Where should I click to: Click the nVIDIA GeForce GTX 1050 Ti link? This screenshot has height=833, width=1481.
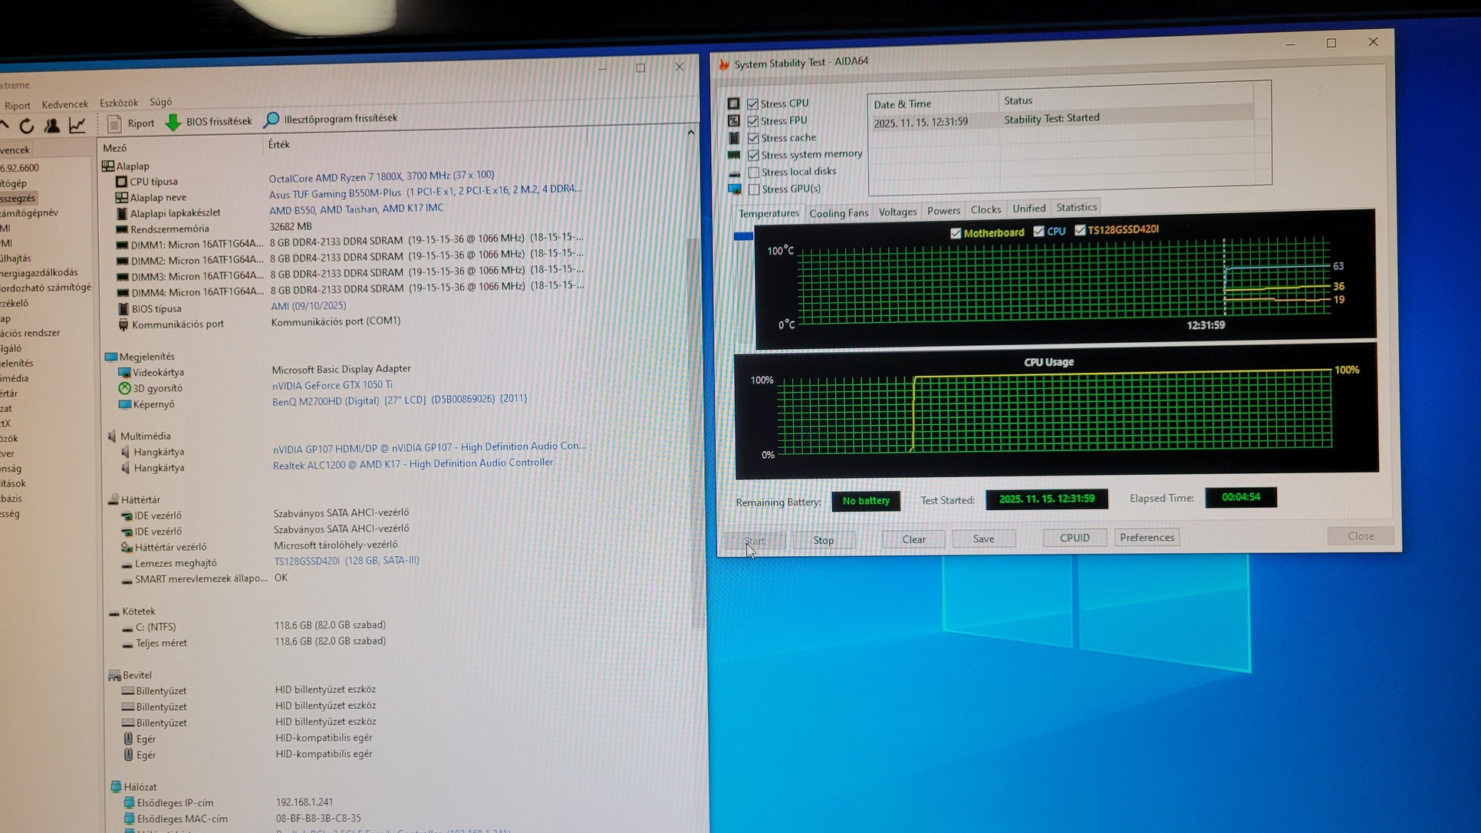tap(332, 385)
